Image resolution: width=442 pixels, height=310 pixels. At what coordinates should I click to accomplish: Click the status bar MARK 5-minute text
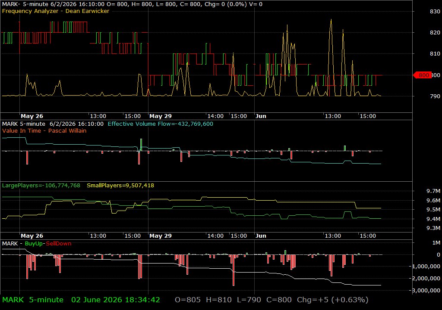pos(33,300)
